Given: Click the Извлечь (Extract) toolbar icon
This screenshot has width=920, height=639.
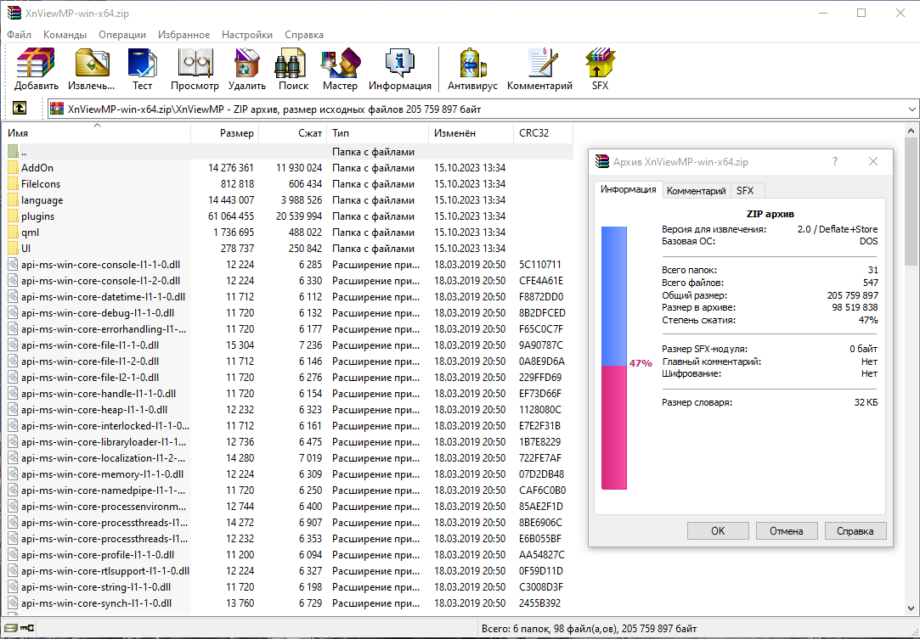Looking at the screenshot, I should 92,63.
